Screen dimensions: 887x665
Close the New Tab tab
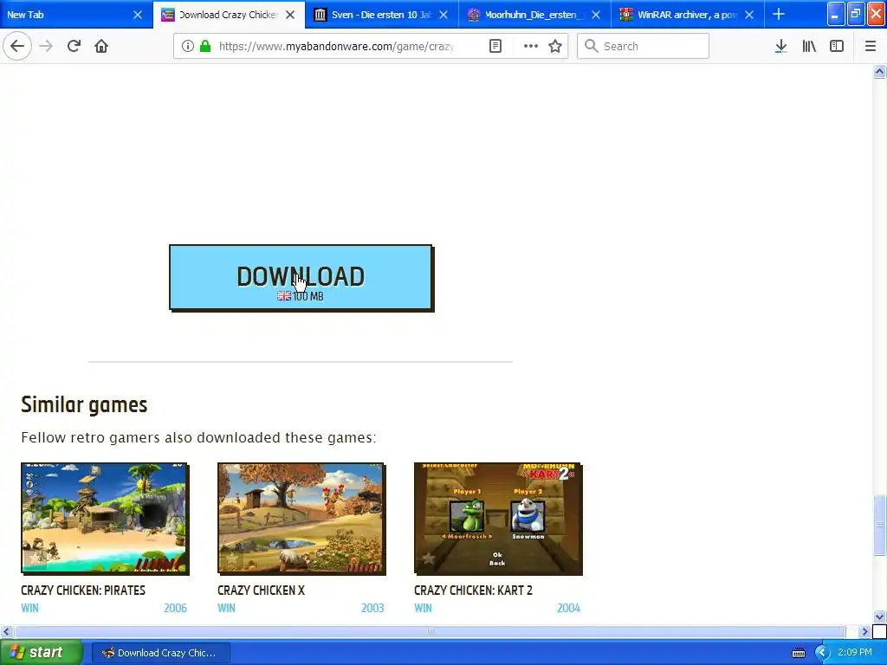[x=138, y=15]
